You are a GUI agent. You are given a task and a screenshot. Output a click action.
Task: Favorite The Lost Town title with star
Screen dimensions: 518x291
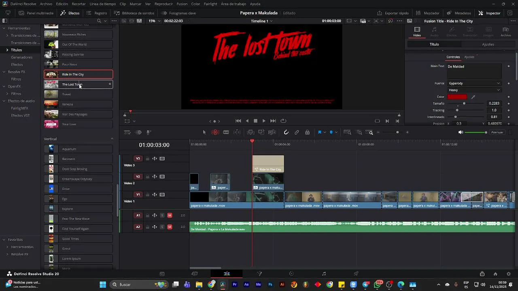pyautogui.click(x=110, y=84)
